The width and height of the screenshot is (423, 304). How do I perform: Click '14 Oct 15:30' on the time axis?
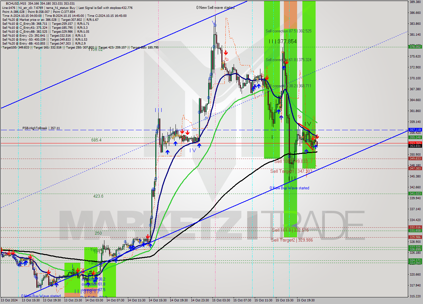[x=158, y=300]
